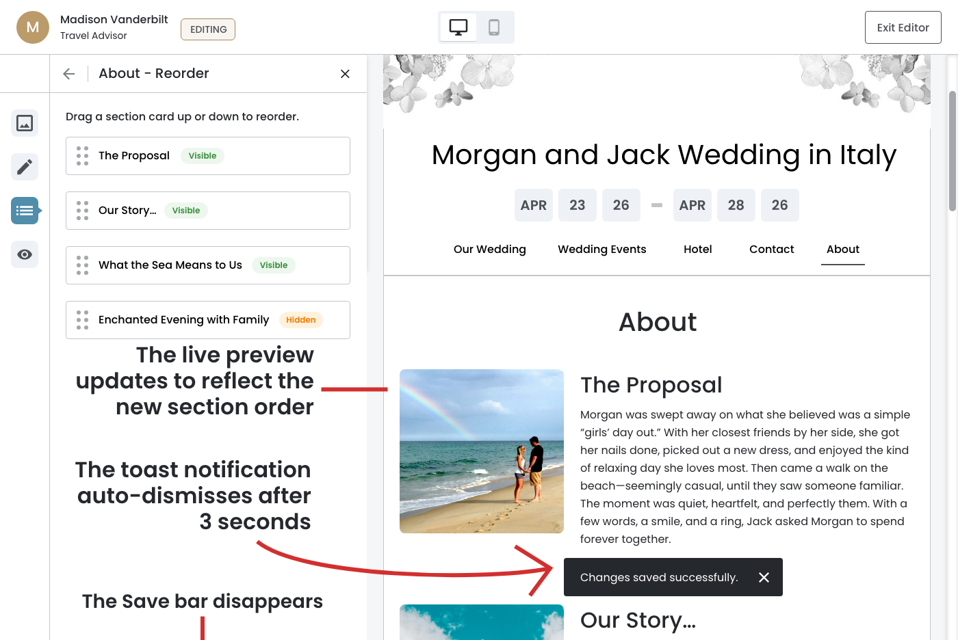Go to the Our Wedding tab
958x640 pixels.
click(x=489, y=250)
